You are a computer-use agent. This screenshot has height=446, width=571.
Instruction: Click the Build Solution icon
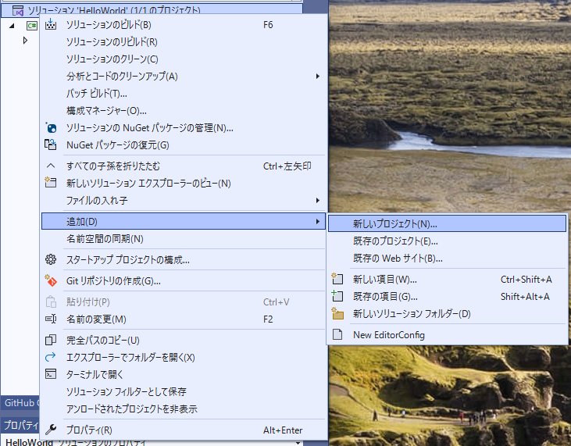click(51, 25)
